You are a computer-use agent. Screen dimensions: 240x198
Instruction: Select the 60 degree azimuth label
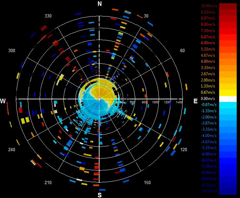[182, 50]
